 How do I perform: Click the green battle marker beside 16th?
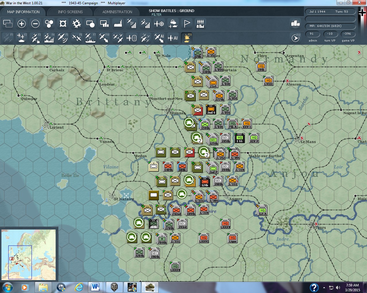point(139,223)
